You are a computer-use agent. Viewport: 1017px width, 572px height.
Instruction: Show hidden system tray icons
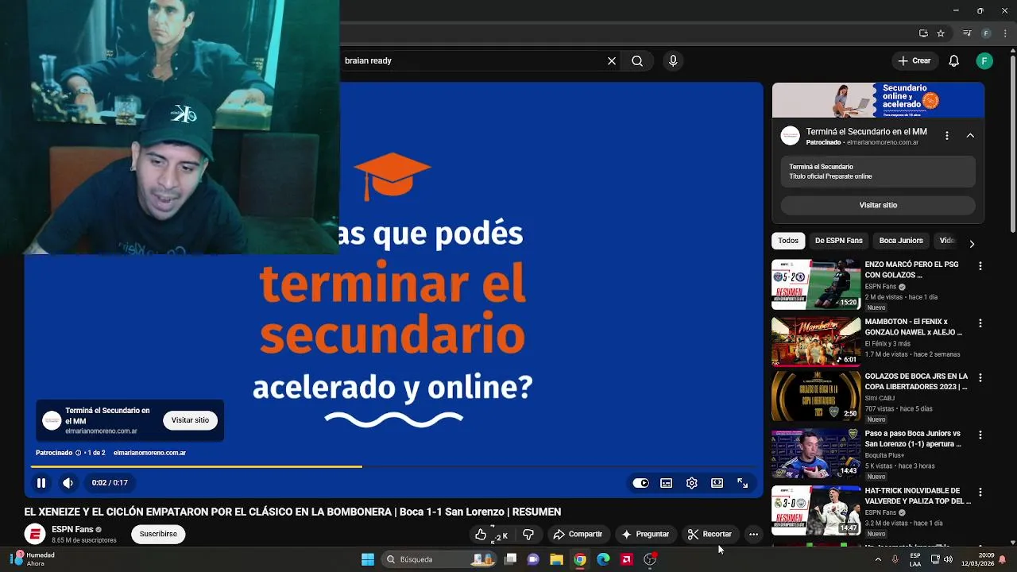(x=877, y=559)
